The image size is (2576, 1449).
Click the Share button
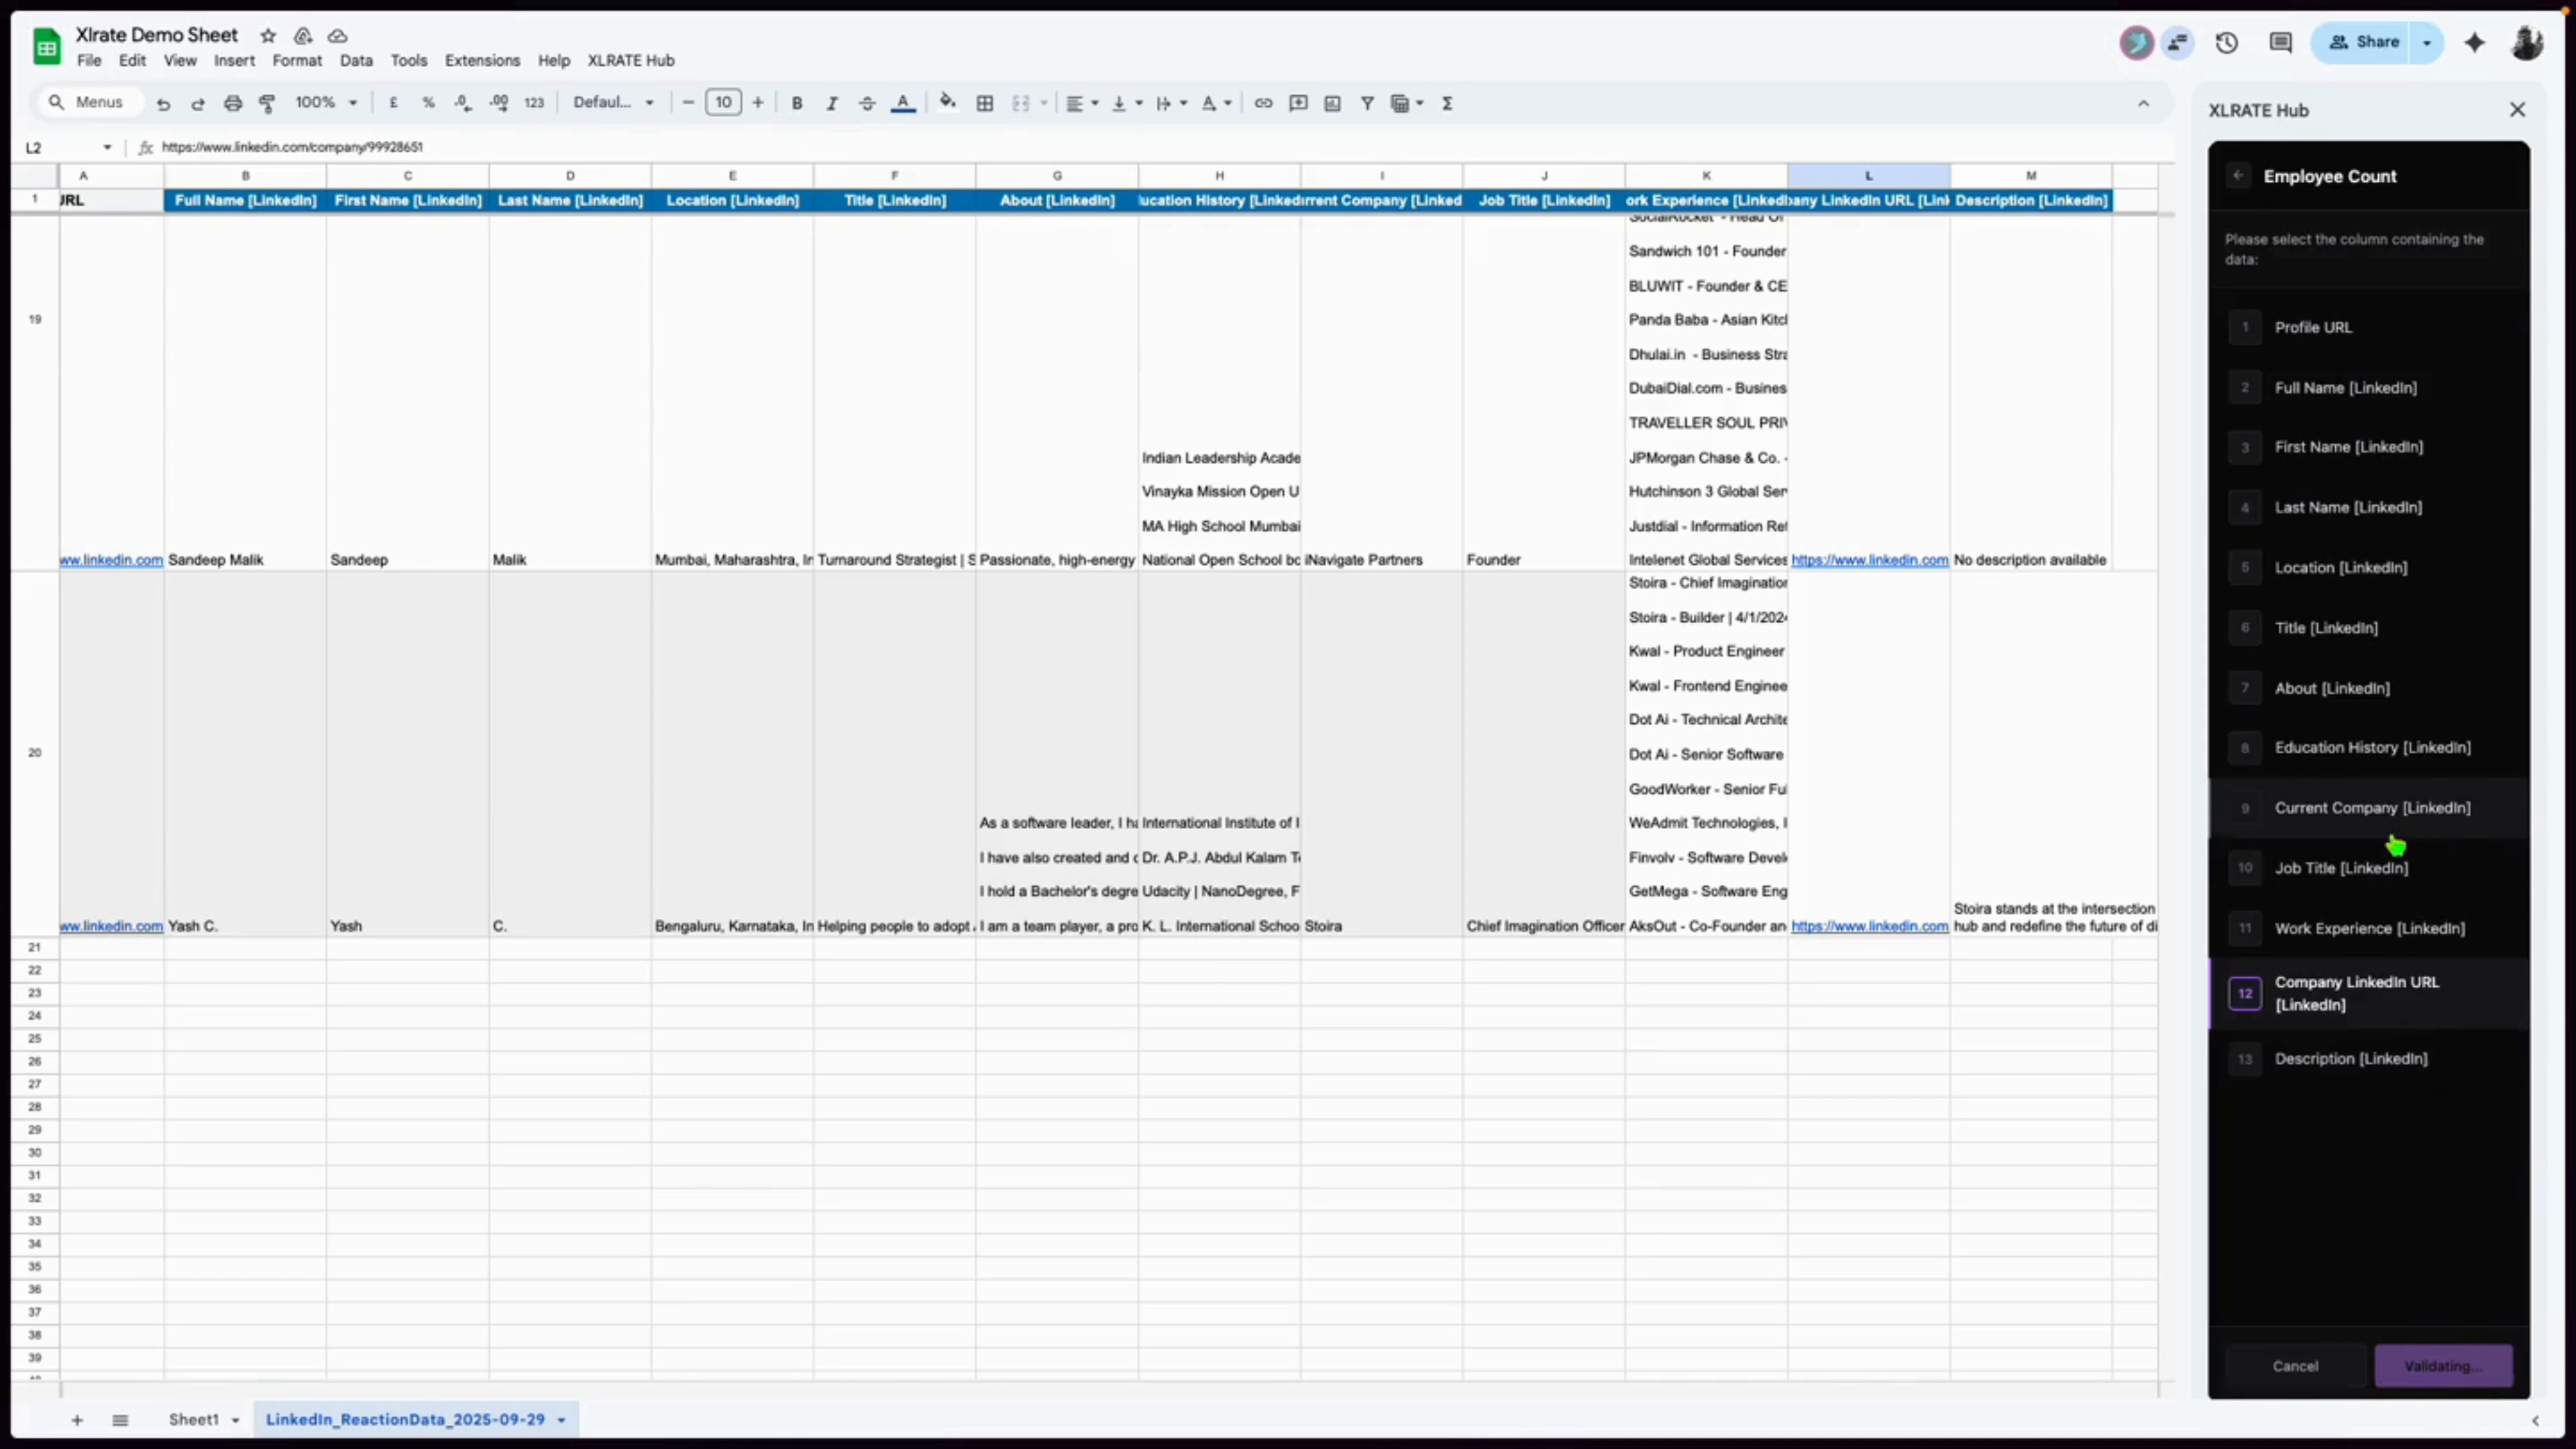pos(2364,42)
